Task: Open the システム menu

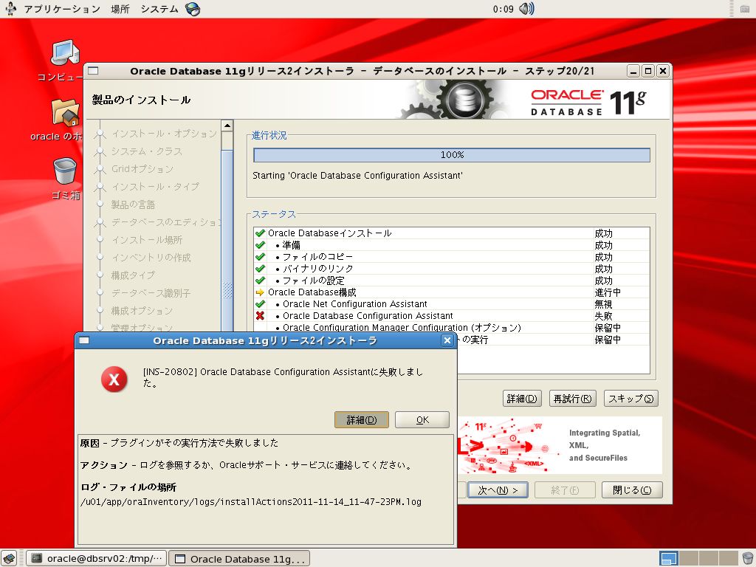Action: tap(159, 9)
